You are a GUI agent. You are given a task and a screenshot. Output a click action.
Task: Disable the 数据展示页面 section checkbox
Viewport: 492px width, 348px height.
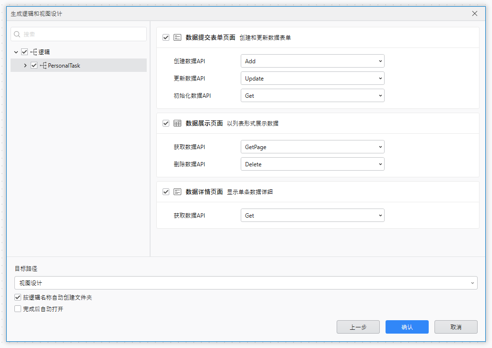(x=165, y=123)
